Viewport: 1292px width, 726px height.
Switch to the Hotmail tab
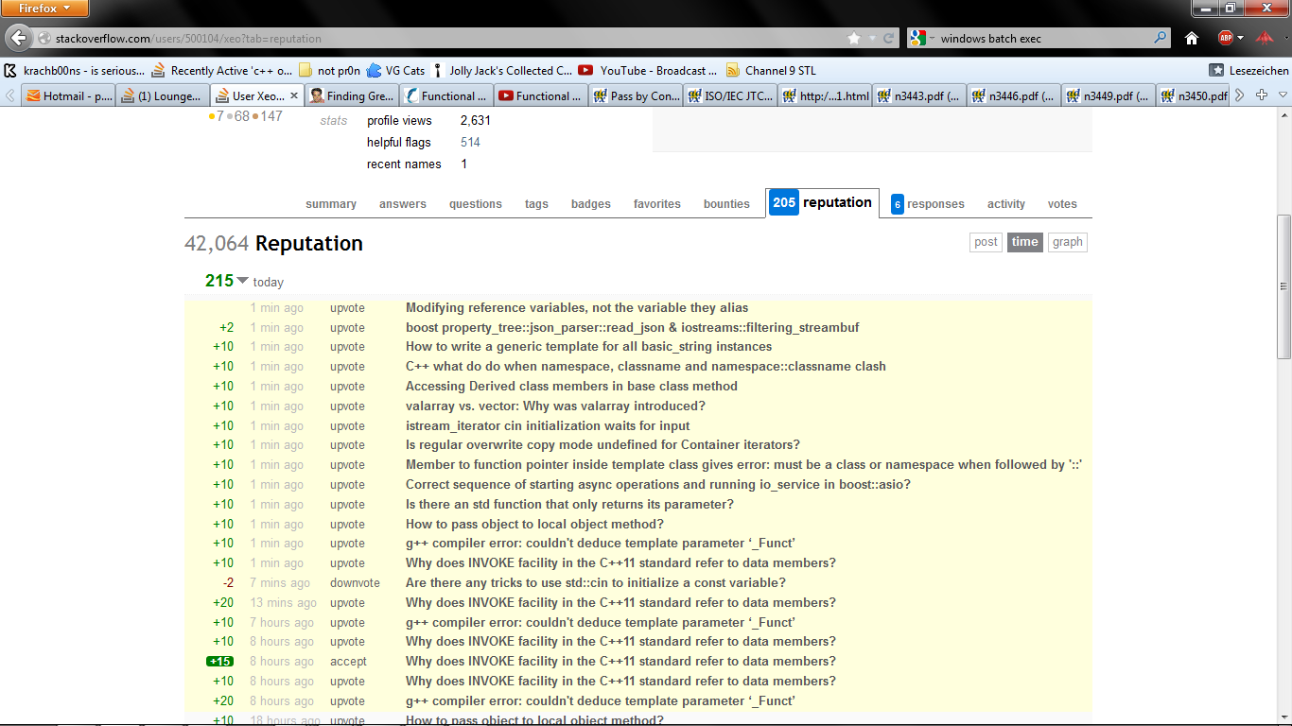[x=68, y=95]
